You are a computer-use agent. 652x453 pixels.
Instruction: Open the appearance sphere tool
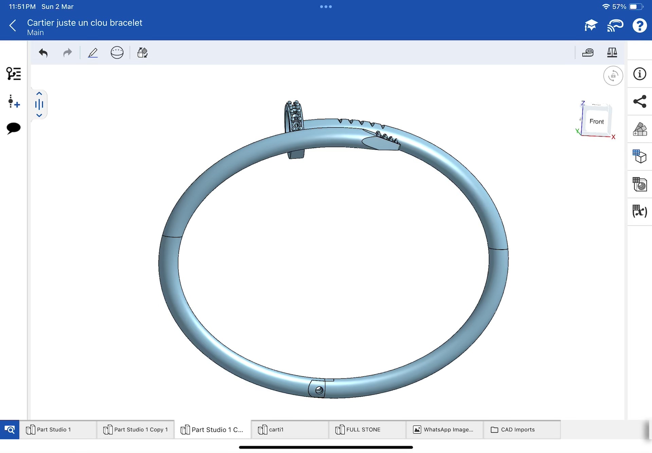click(x=117, y=53)
